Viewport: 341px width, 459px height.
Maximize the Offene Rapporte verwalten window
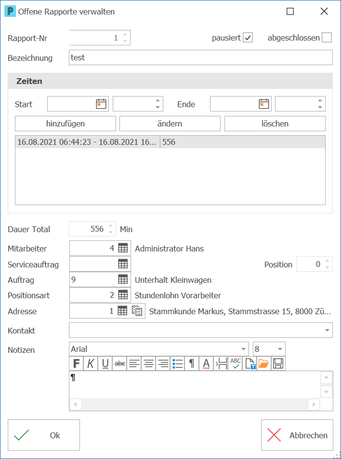(290, 12)
